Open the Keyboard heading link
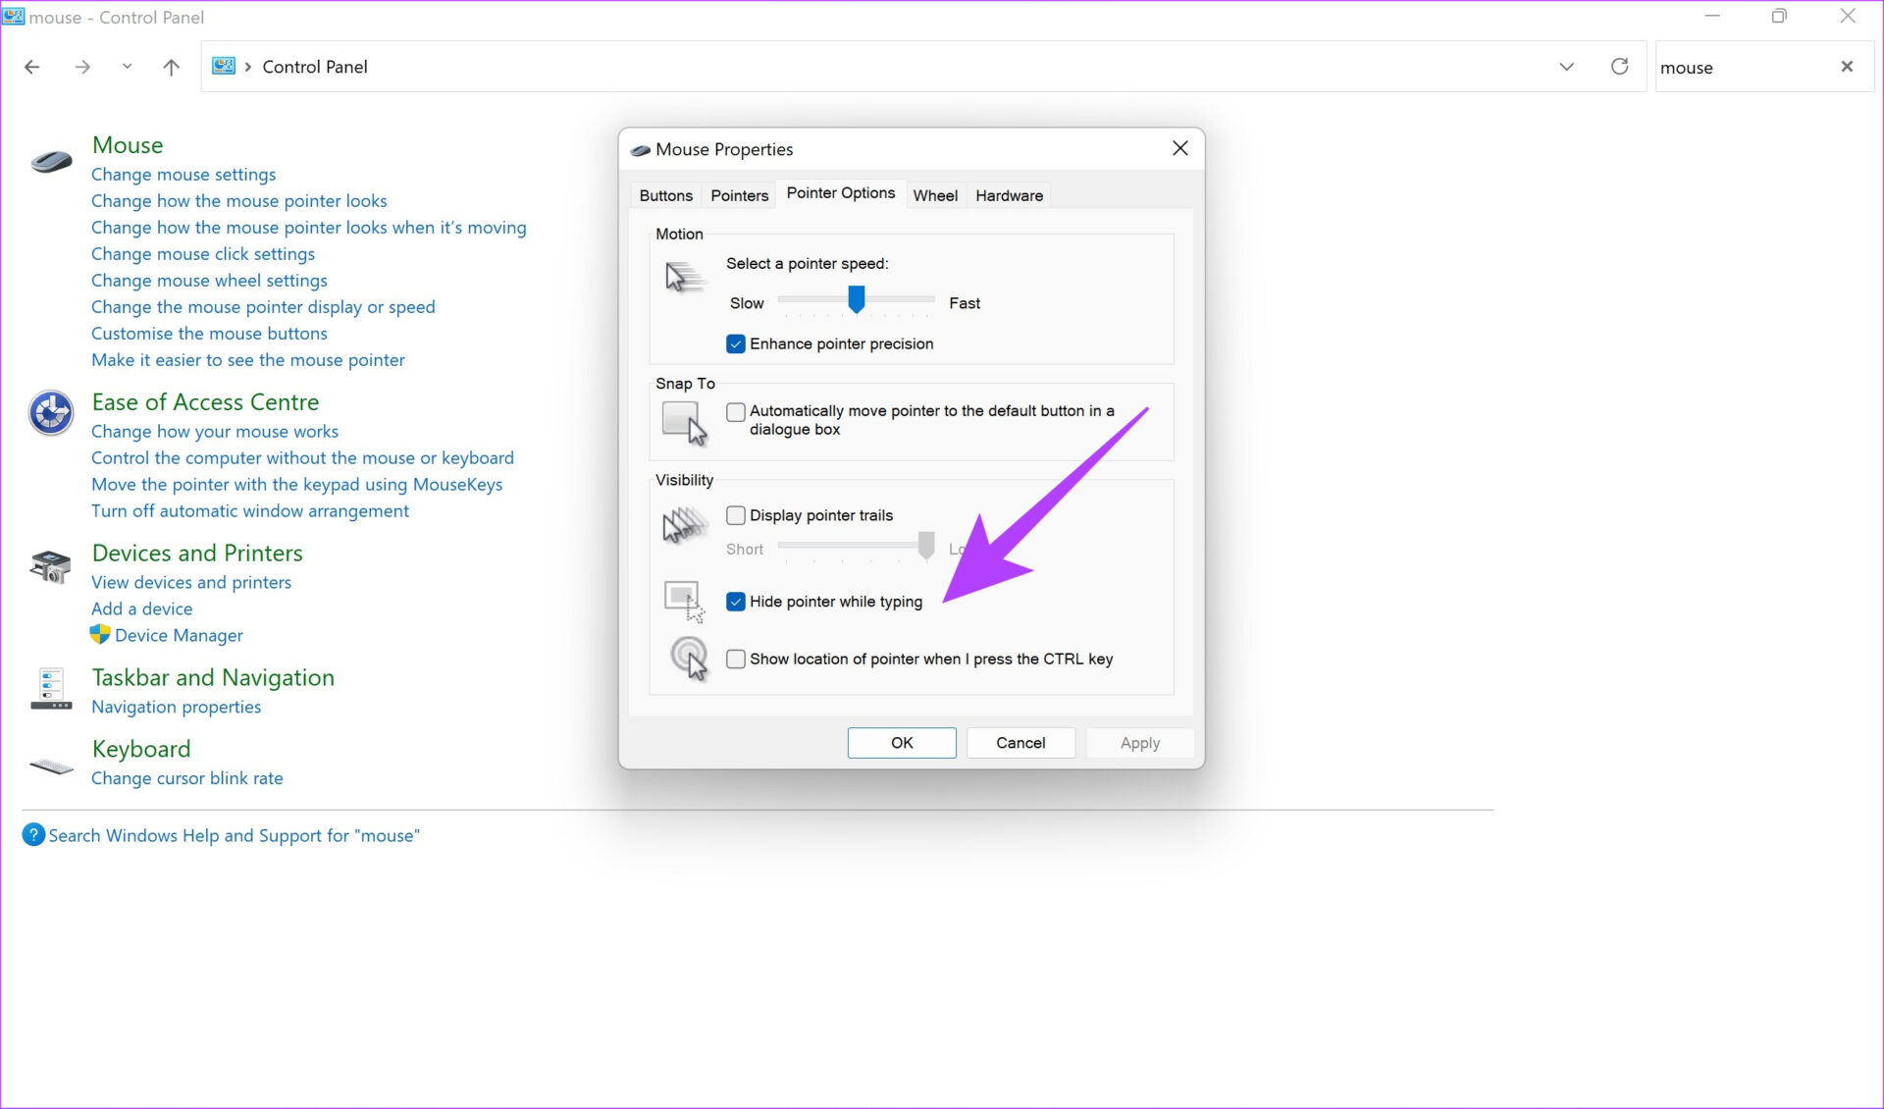 141,749
